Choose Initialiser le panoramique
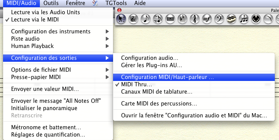The width and height of the screenshot is (279, 140). tap(58, 108)
